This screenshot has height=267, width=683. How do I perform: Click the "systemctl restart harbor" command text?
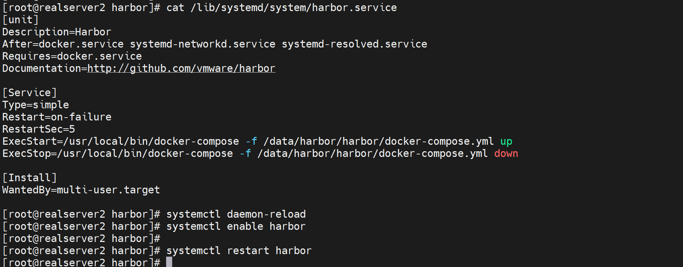point(239,251)
